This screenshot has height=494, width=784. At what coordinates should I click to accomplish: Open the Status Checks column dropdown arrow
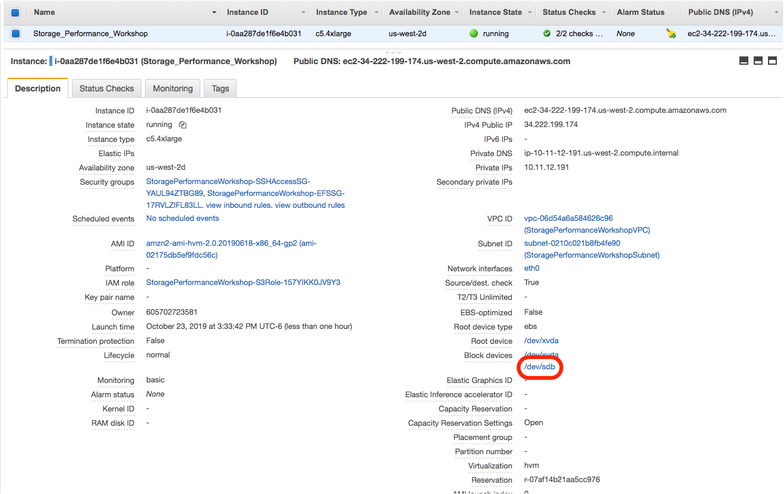604,12
